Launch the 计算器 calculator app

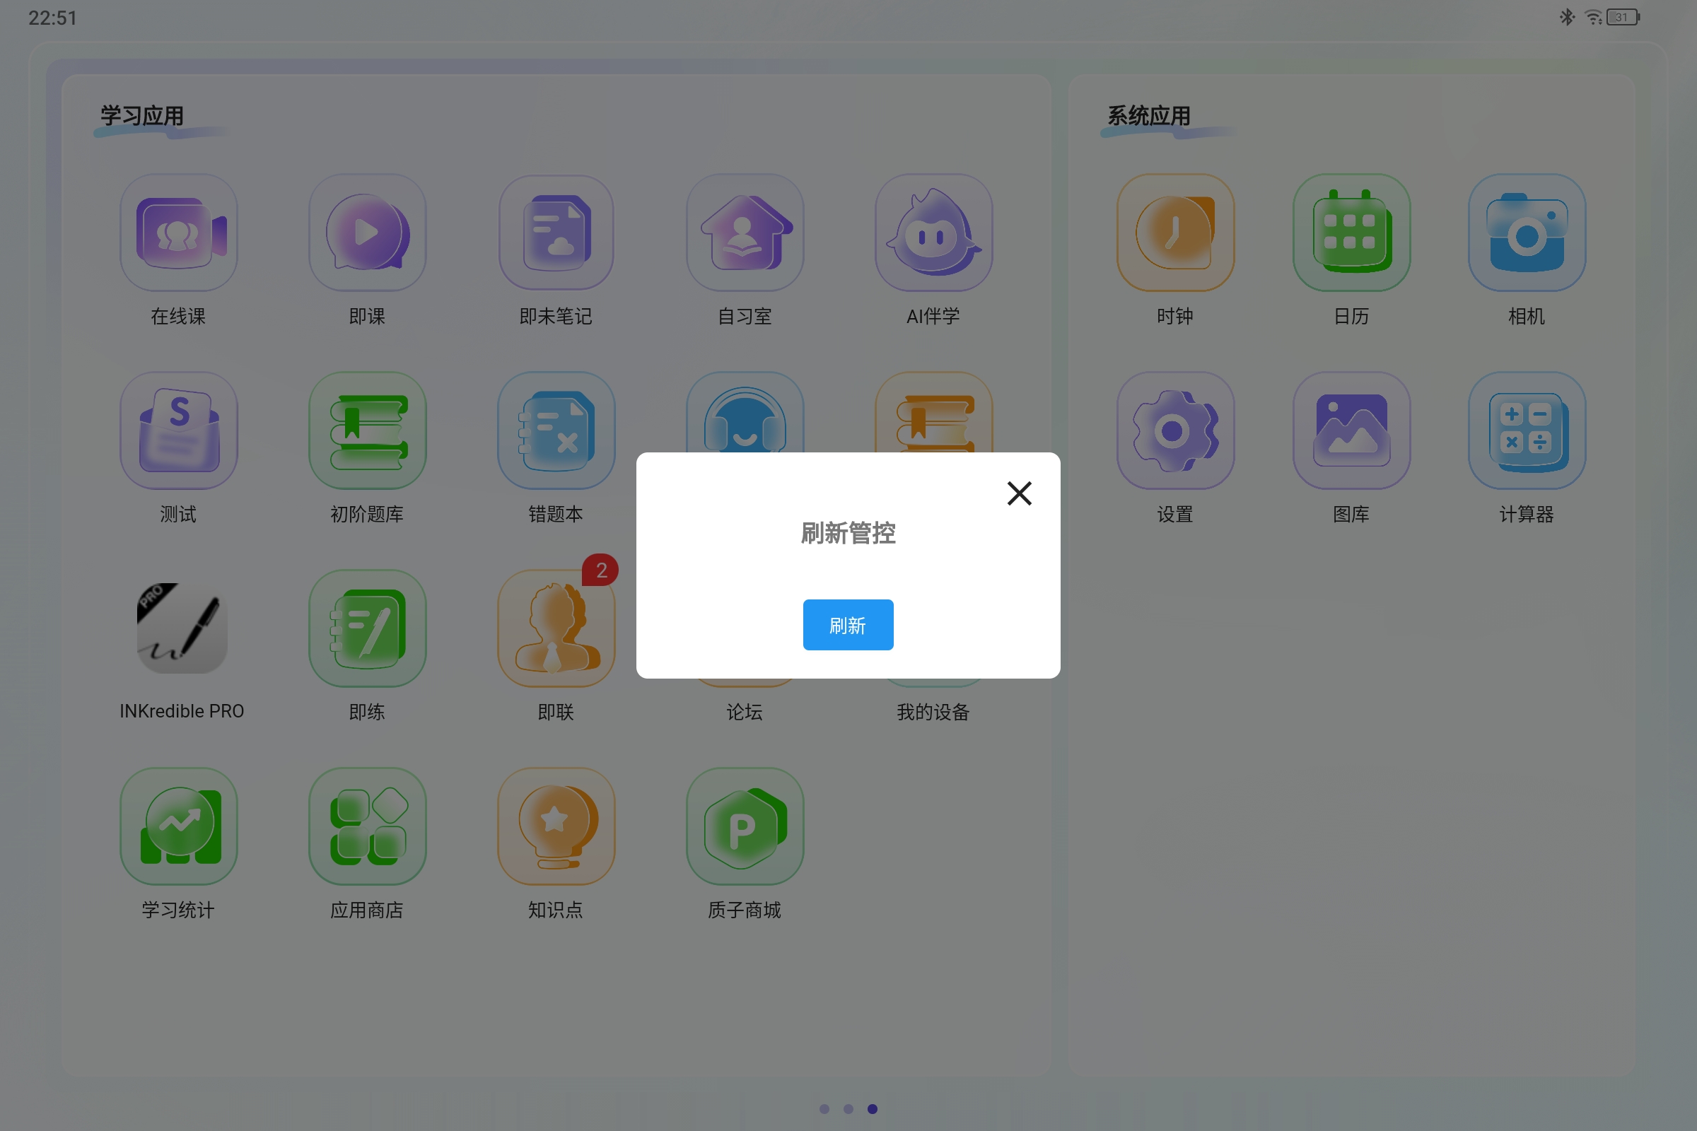(1527, 430)
